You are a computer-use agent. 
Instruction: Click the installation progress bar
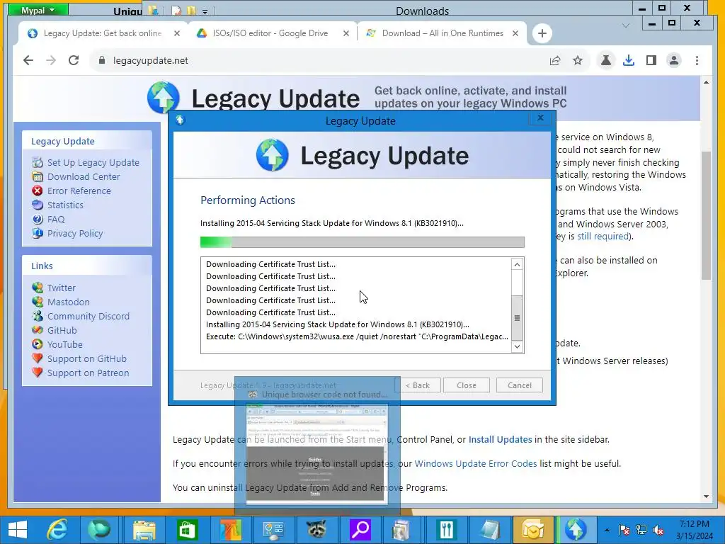(362, 242)
